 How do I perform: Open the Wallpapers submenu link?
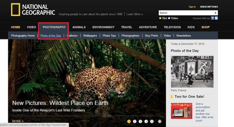90,36
